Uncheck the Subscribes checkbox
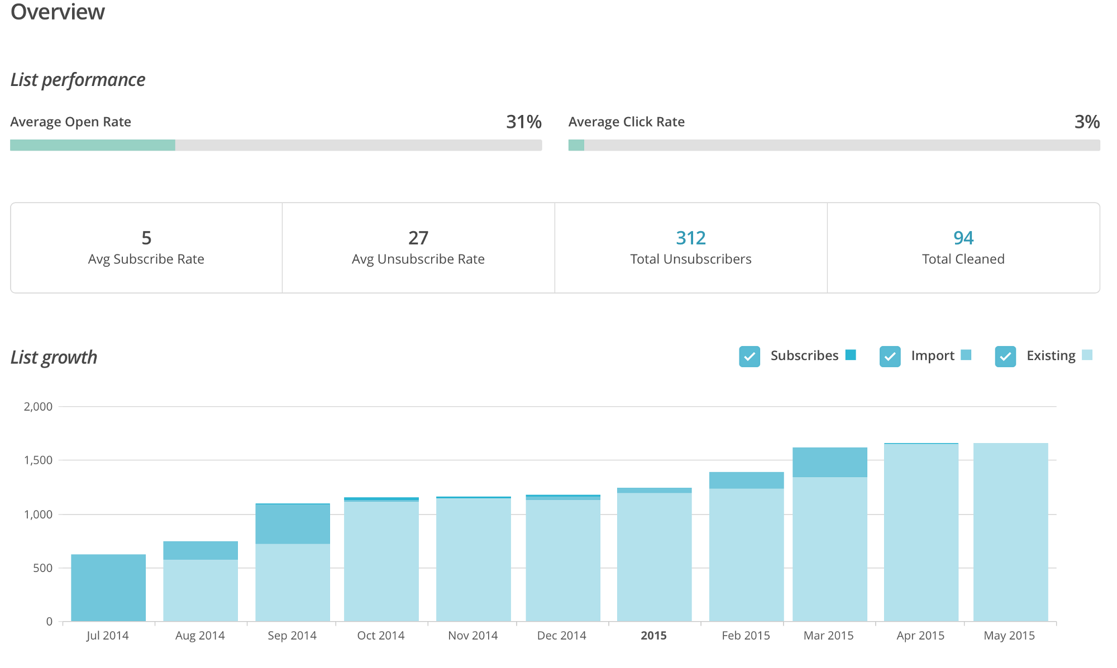1117x668 pixels. tap(749, 356)
